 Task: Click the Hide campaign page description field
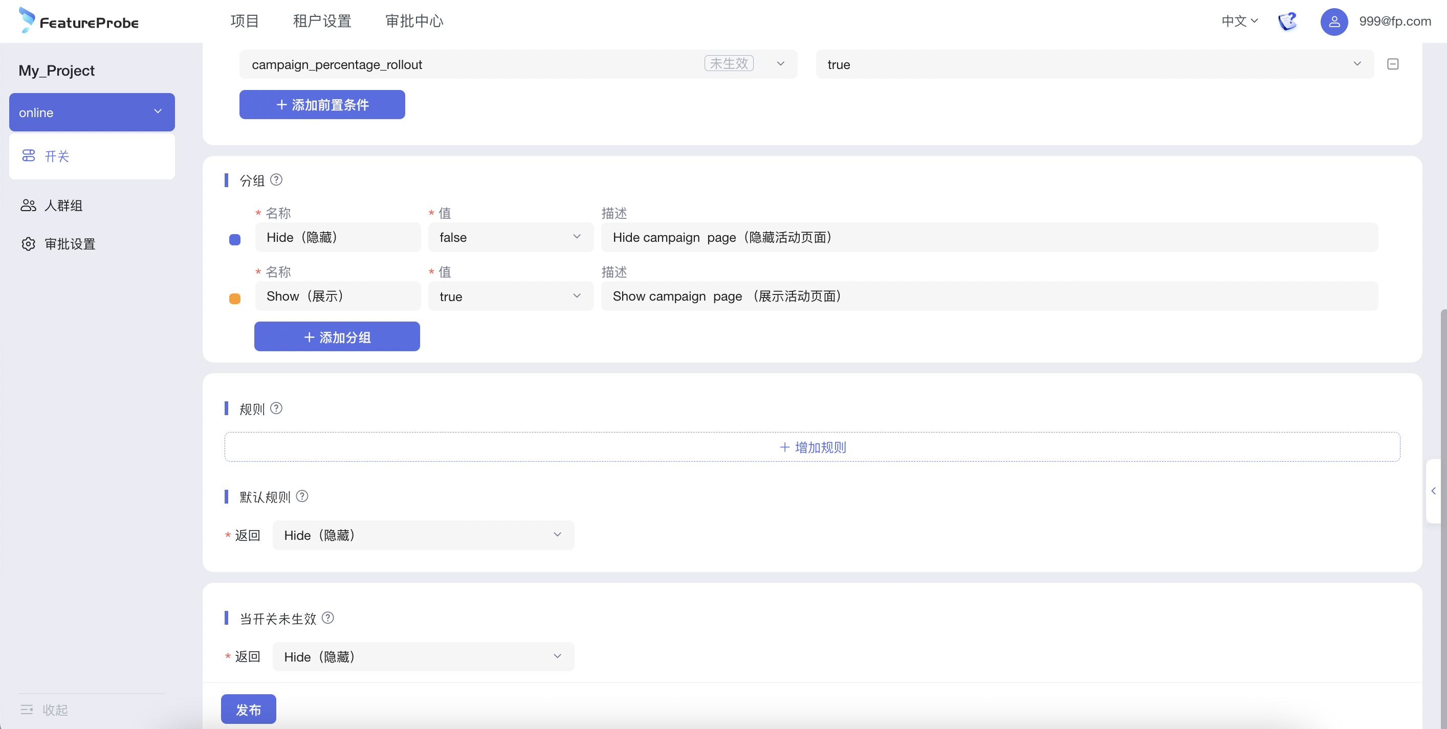click(989, 237)
